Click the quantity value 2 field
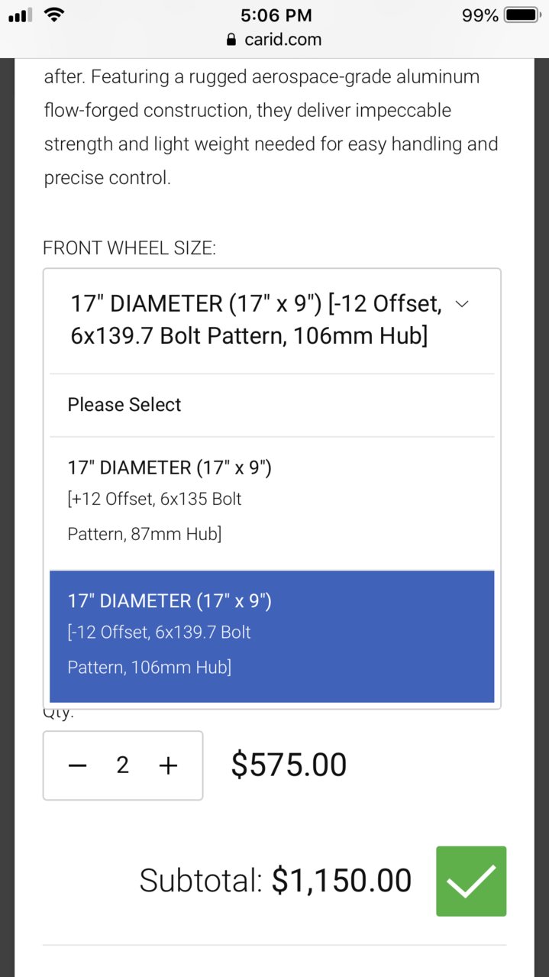Screen dimensions: 549x977 pyautogui.click(x=122, y=765)
